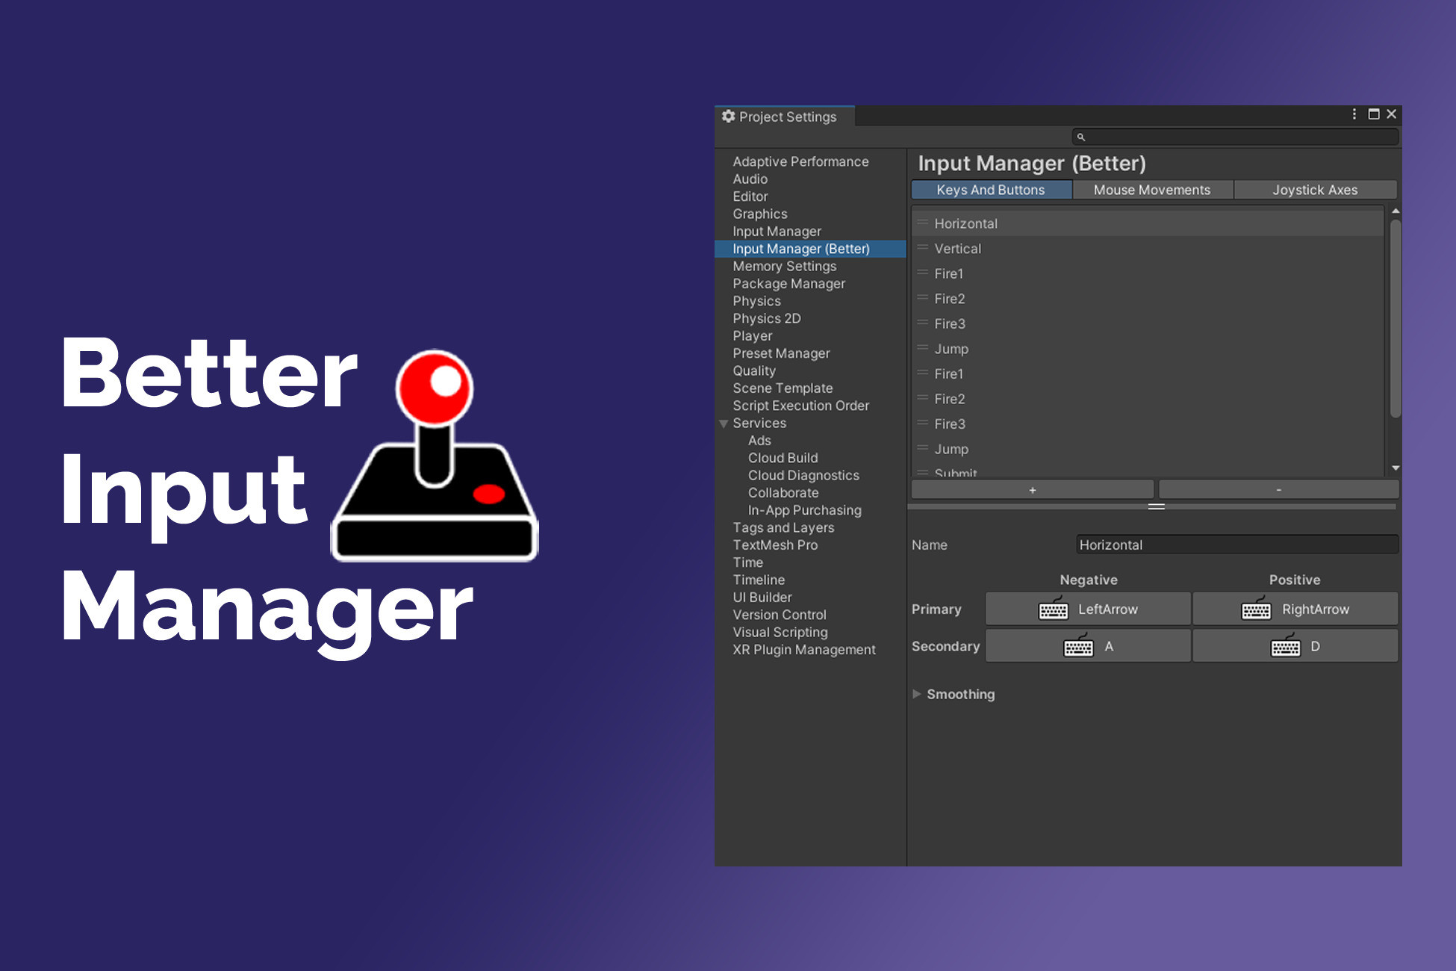Click keyboard icon beside A binding
This screenshot has height=971, width=1456.
(x=1078, y=646)
